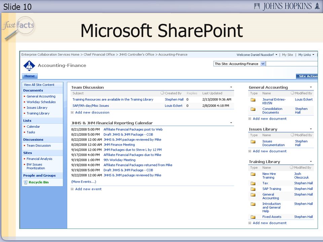This screenshot has width=323, height=242.
Task: Open the Team Discussion web part menu arrow
Action: (x=231, y=87)
